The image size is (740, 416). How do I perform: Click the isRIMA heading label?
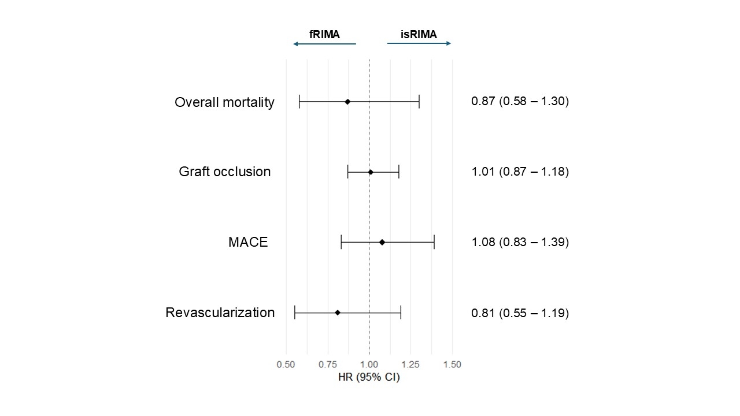pyautogui.click(x=419, y=34)
